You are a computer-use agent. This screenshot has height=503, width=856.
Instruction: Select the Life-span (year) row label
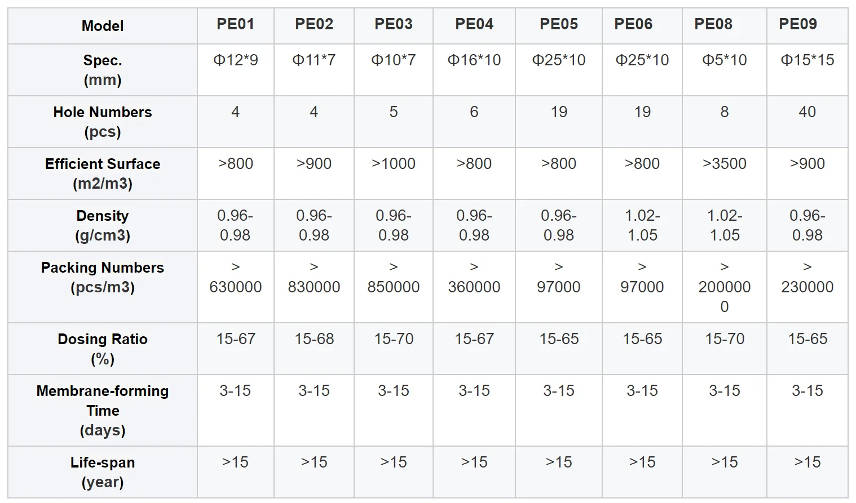point(103,472)
